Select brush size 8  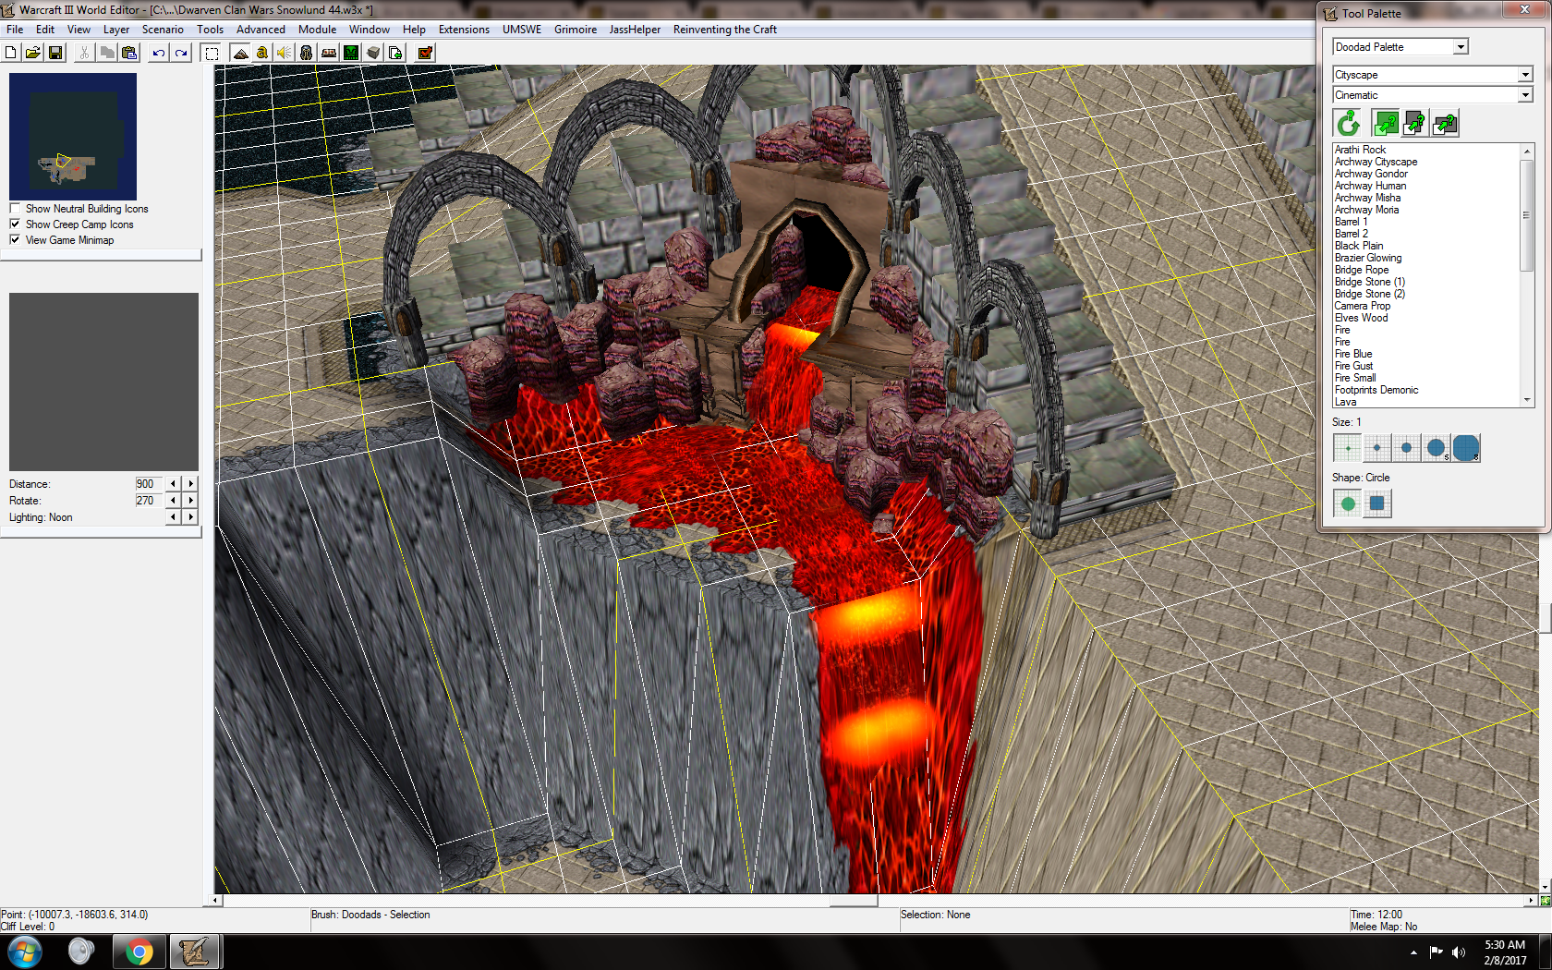pyautogui.click(x=1466, y=448)
